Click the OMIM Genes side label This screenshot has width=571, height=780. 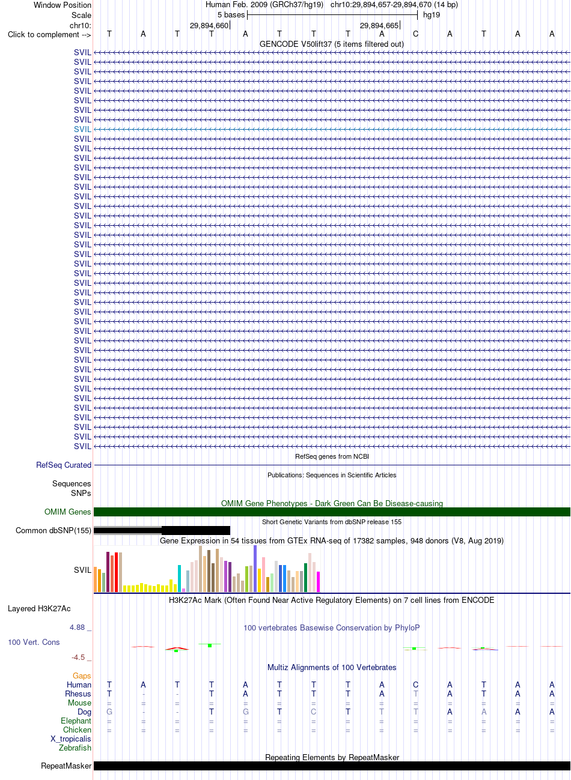68,512
